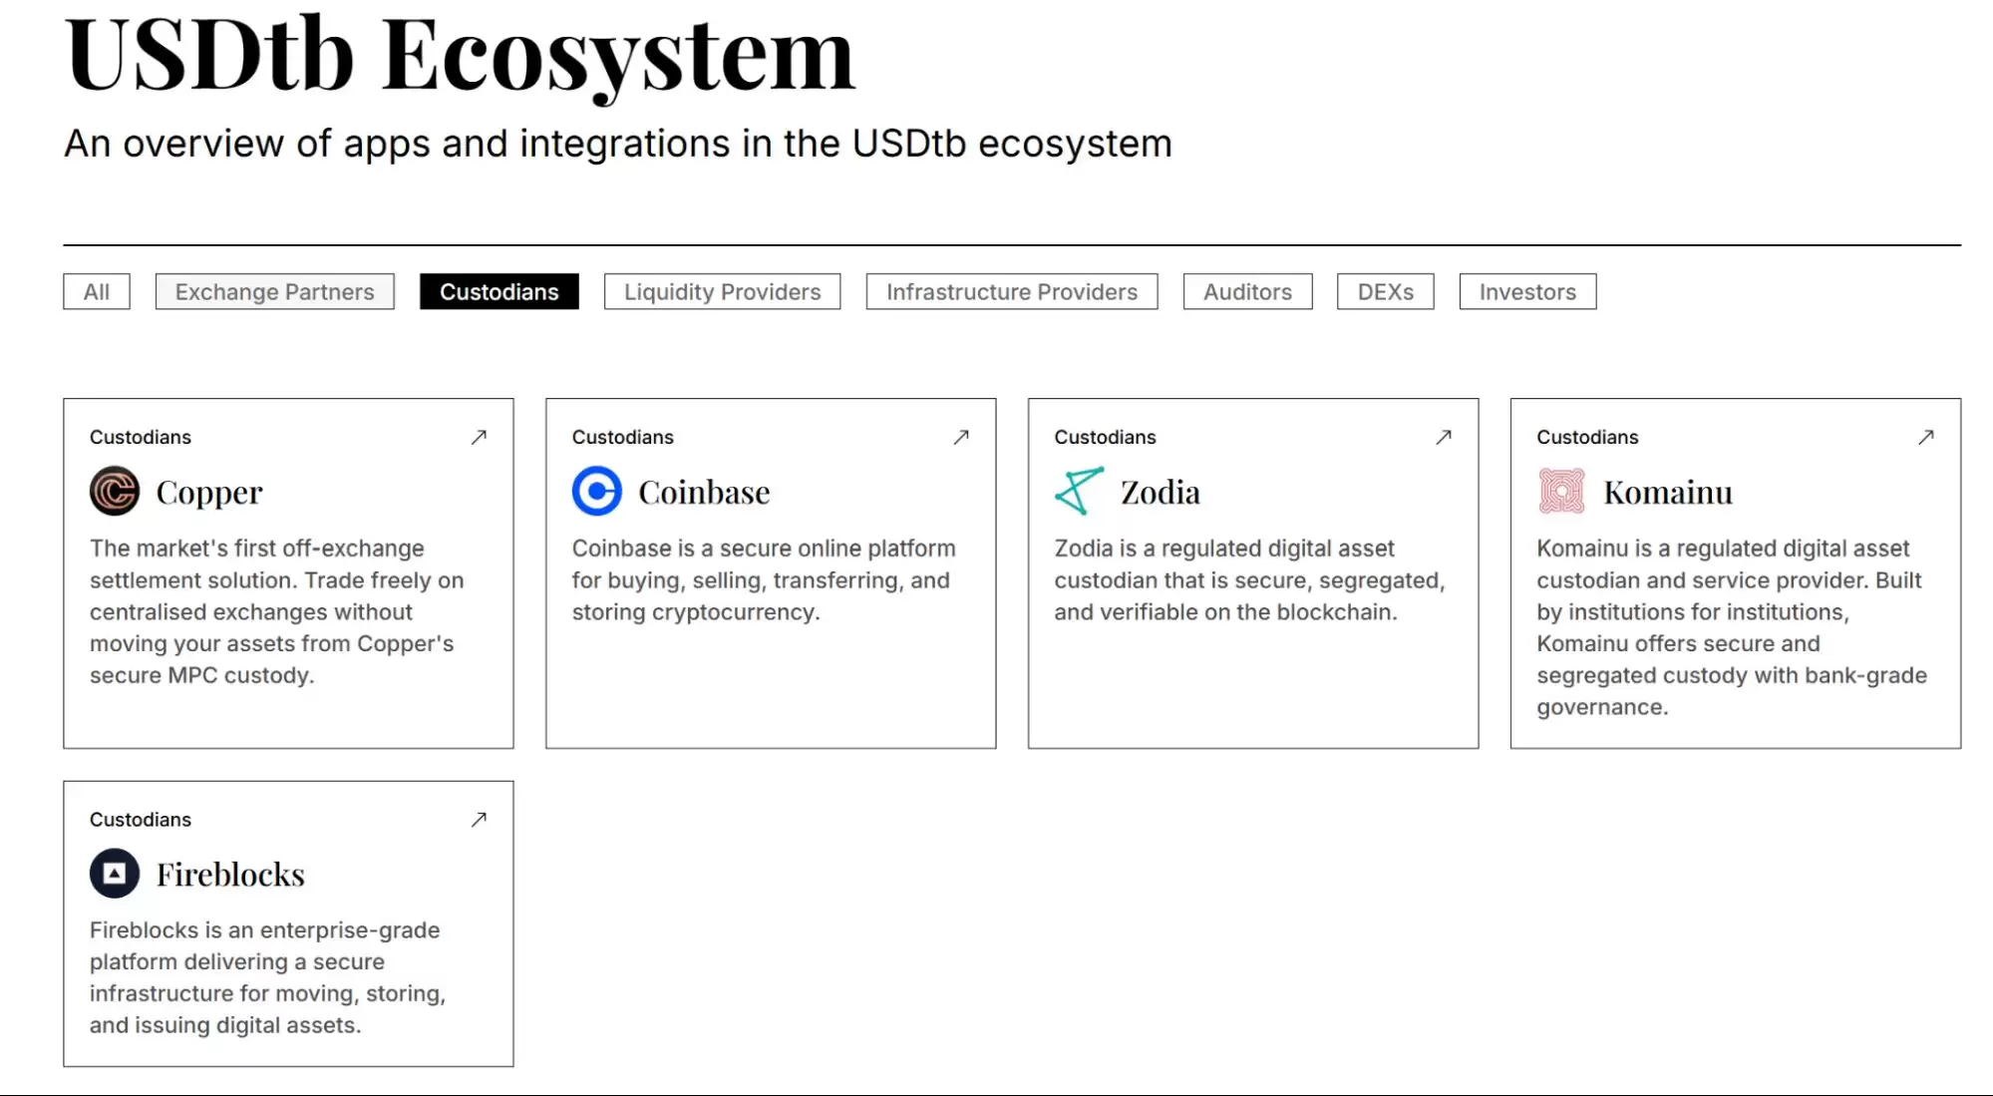
Task: Click the Fireblocks logo icon
Action: click(x=115, y=874)
